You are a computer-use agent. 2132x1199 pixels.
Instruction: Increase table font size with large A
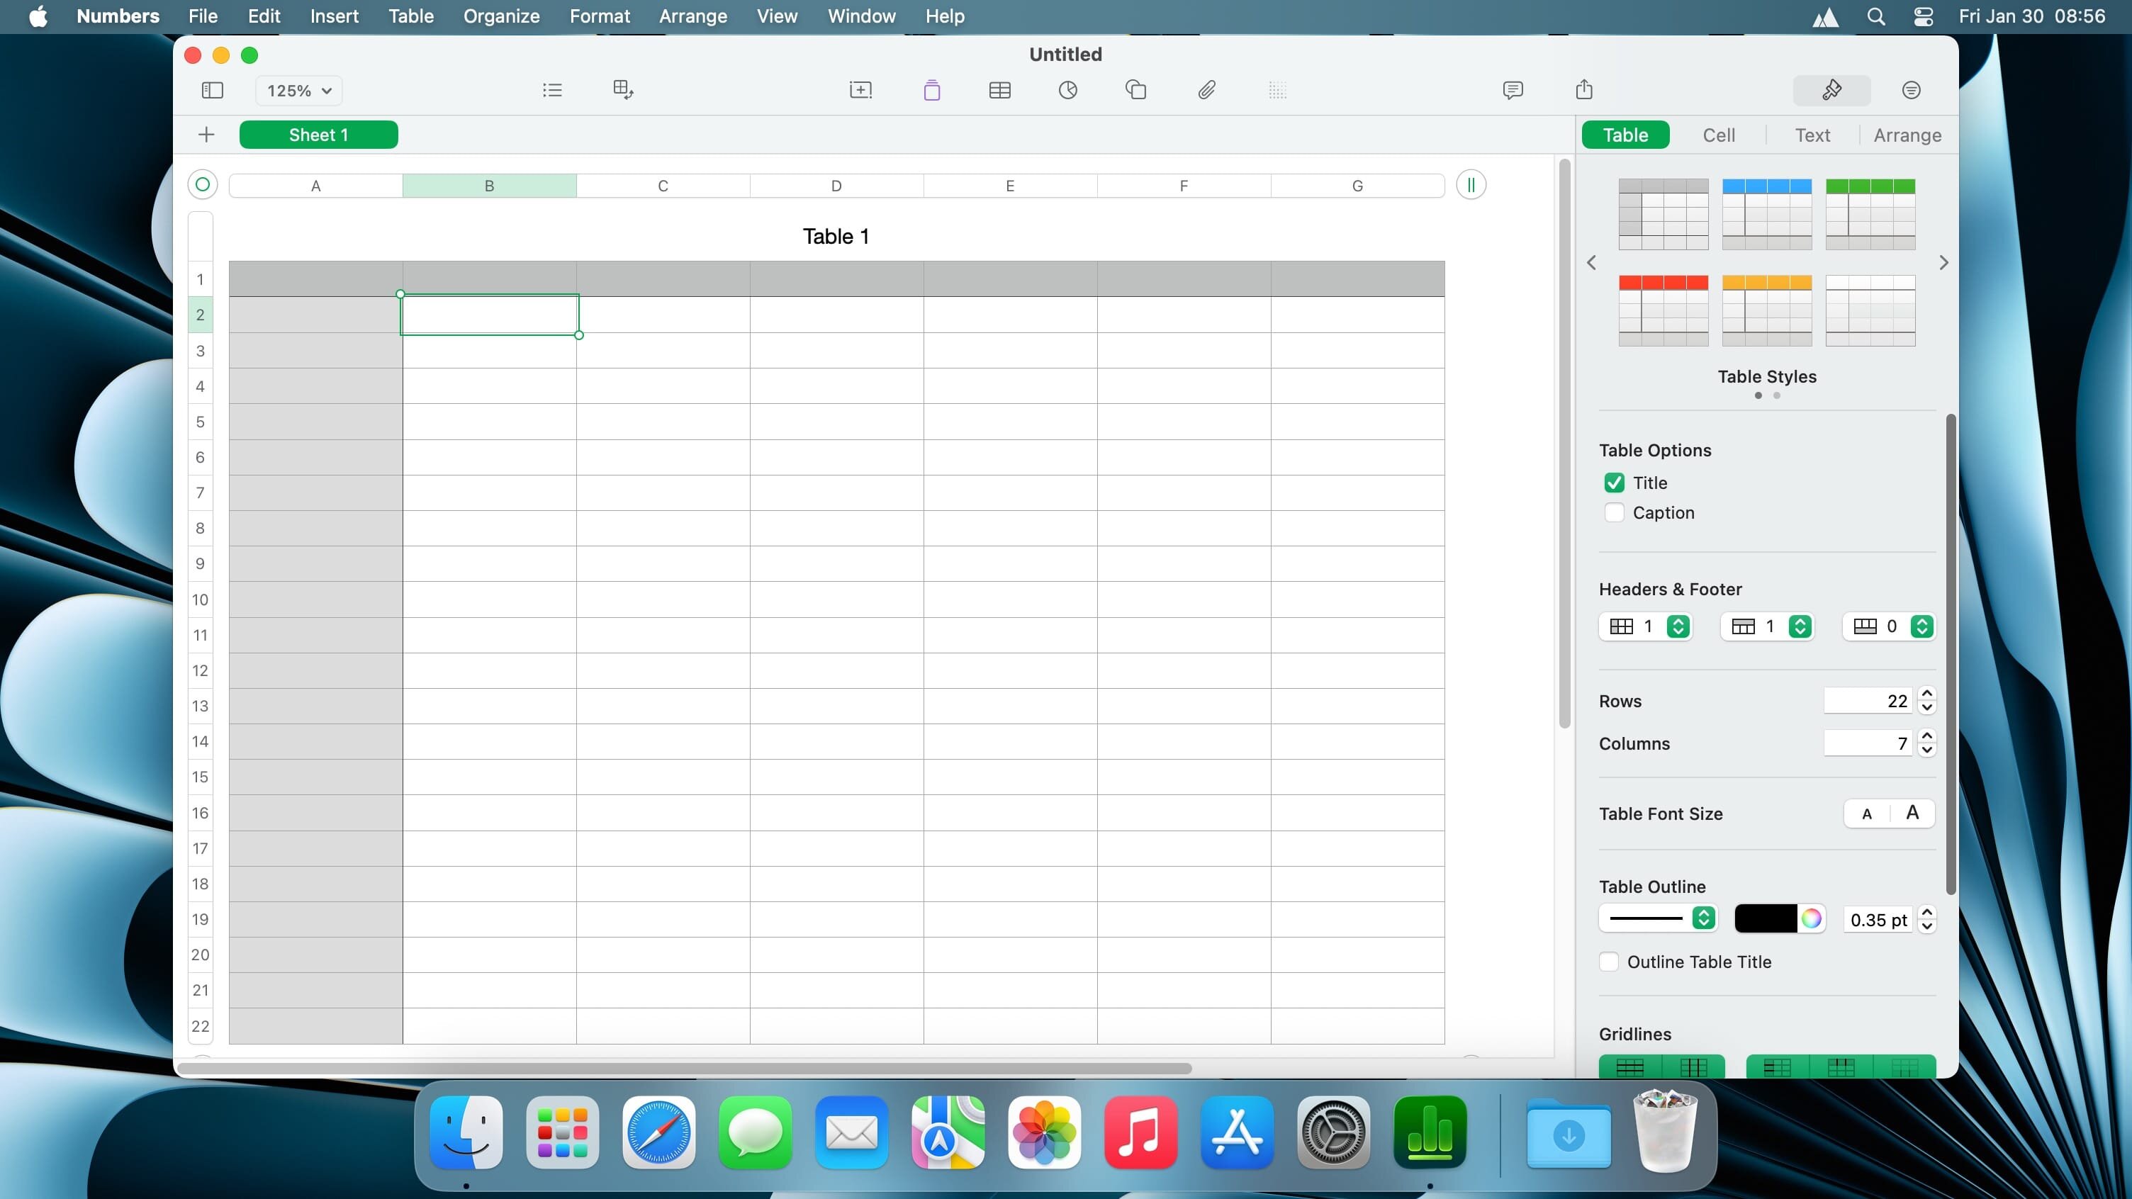[1912, 814]
